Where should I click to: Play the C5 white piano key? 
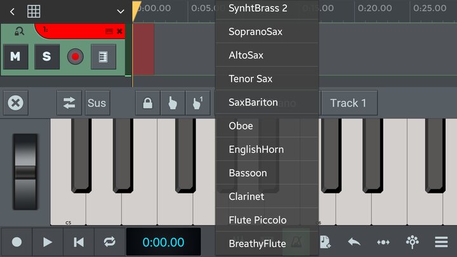pyautogui.click(x=68, y=208)
